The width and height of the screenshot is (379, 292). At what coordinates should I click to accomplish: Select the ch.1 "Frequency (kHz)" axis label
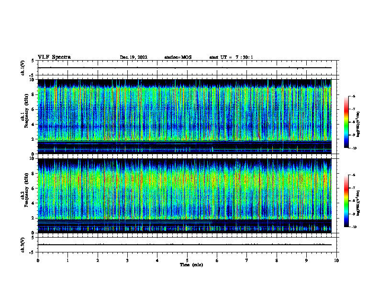pos(27,110)
